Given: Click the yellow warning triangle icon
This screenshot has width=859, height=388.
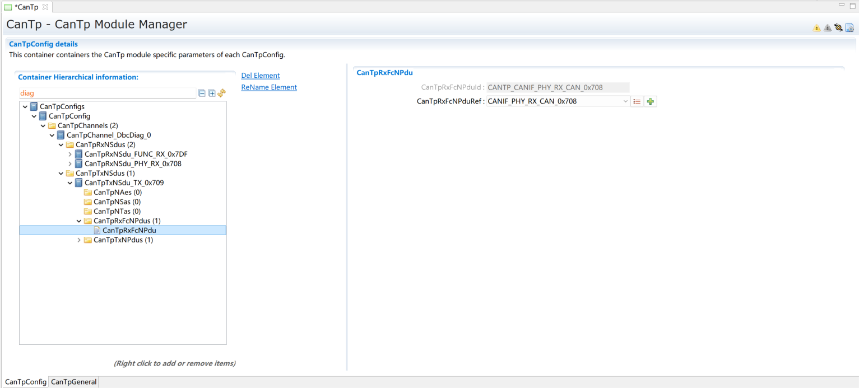Looking at the screenshot, I should tap(816, 28).
